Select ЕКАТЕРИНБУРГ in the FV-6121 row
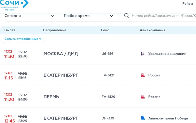Viewport: 196px width, 123px height. coord(61,75)
